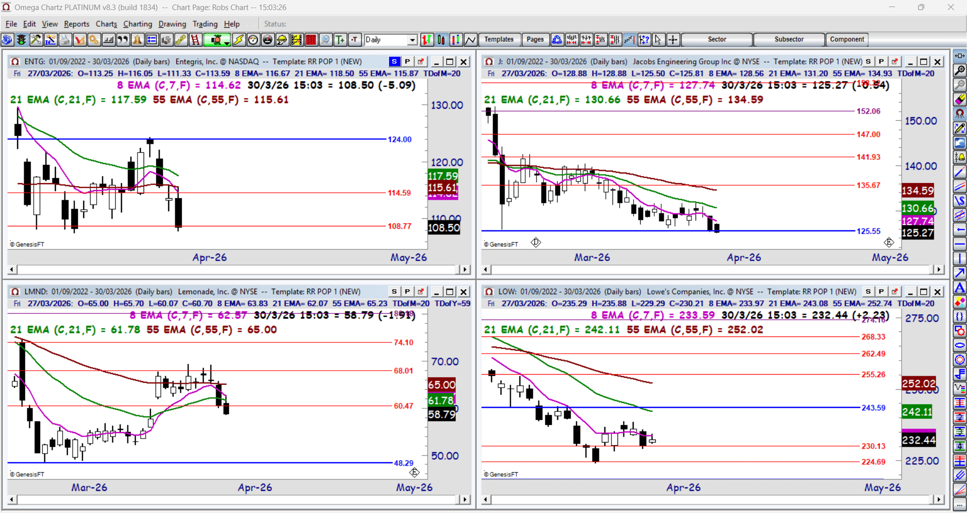Click the Templates button

[x=499, y=40]
